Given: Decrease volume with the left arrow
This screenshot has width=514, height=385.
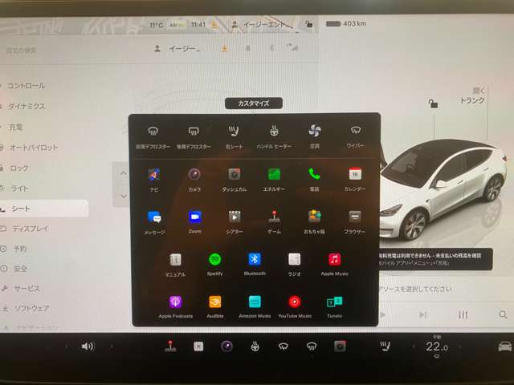Looking at the screenshot, I should pyautogui.click(x=67, y=346).
